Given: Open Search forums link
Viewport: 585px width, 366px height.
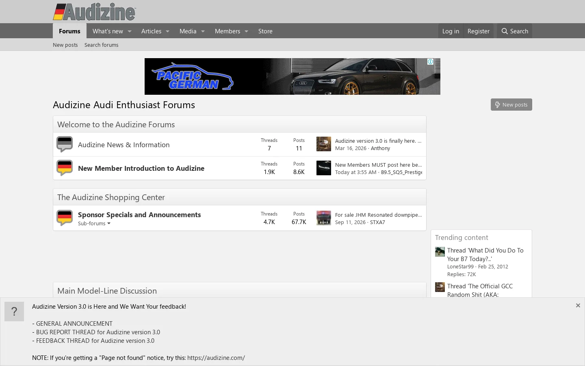Looking at the screenshot, I should click(x=102, y=45).
